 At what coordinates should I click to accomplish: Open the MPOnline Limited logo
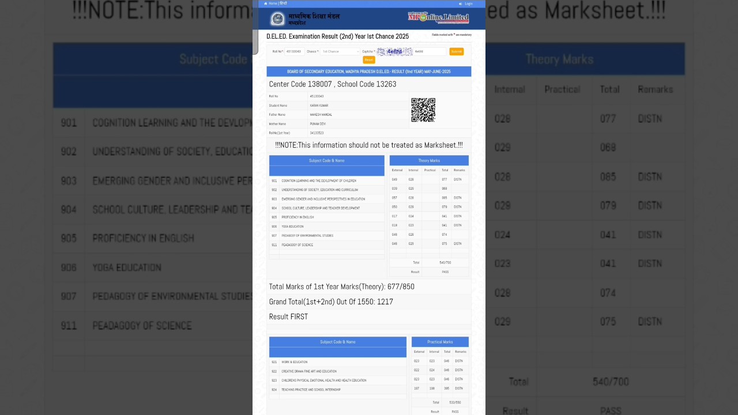coord(439,18)
